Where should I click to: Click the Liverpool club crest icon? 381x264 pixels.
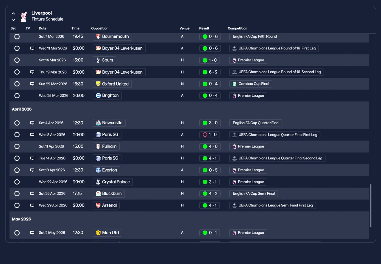[24, 16]
